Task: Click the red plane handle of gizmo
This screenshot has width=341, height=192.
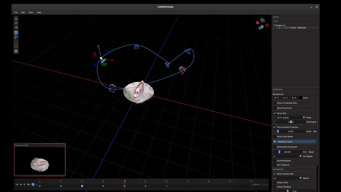Action: click(95, 54)
